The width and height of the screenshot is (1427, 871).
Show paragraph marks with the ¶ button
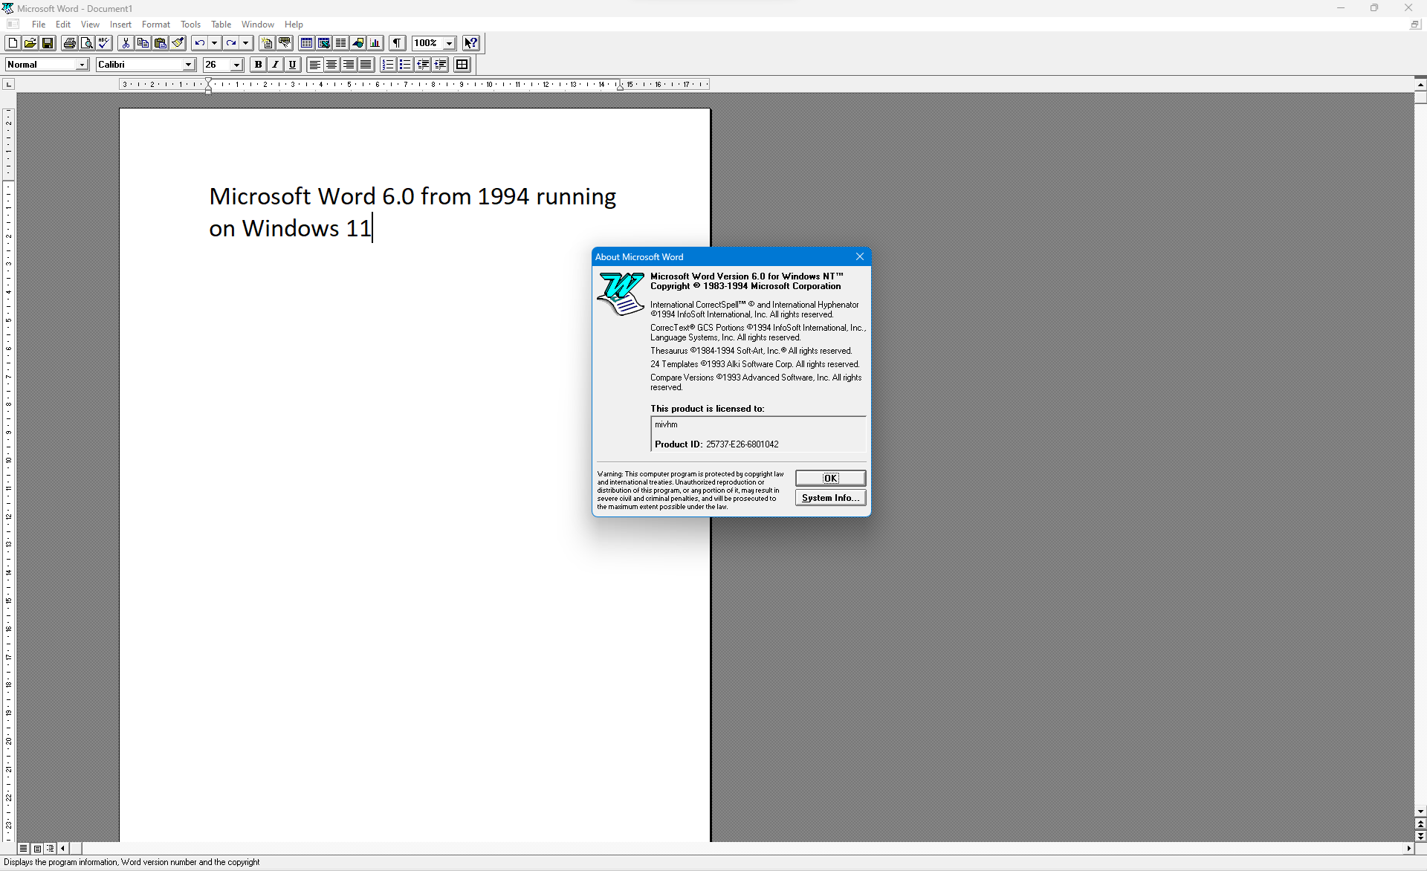click(x=398, y=43)
